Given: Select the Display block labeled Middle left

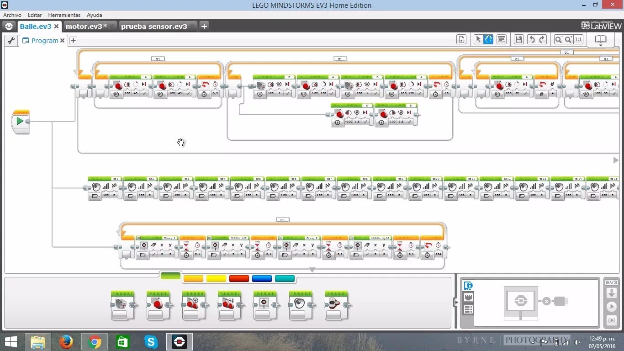Looking at the screenshot, I should coord(228,247).
